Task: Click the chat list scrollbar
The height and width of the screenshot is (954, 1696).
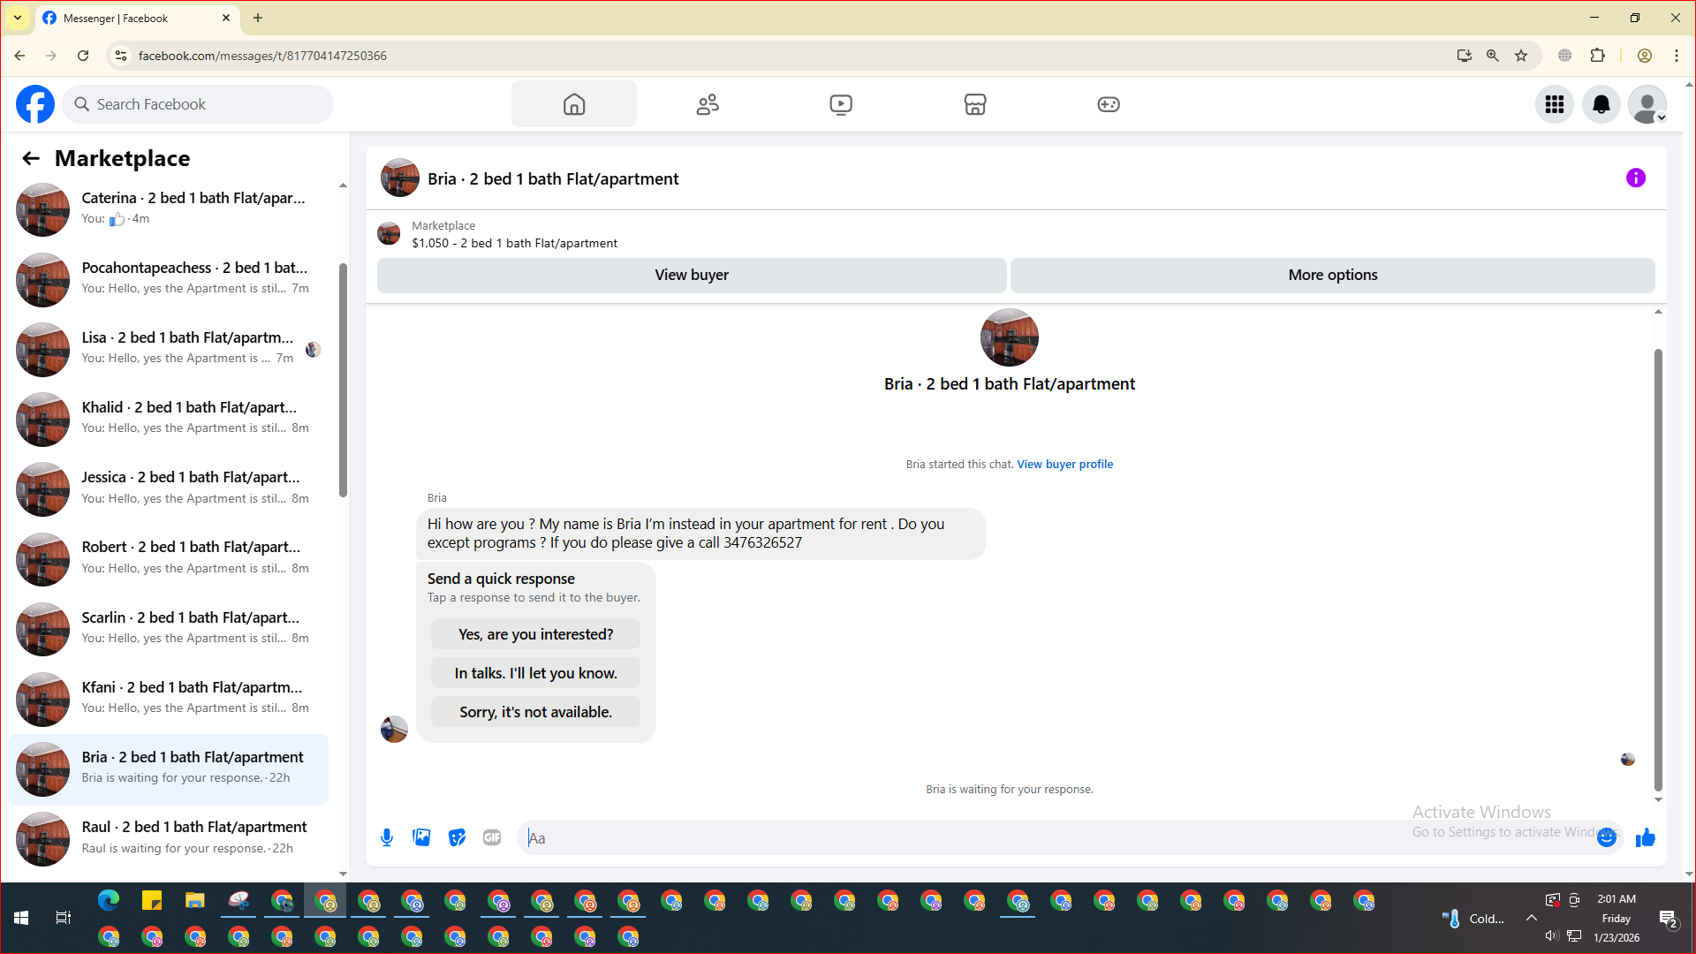Action: [343, 380]
